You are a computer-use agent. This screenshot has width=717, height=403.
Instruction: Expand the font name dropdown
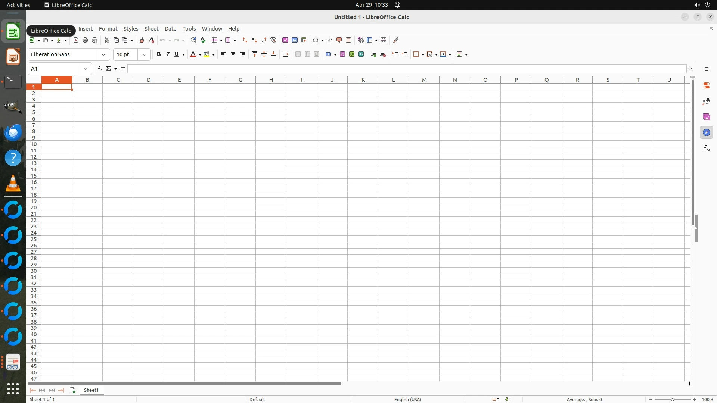pyautogui.click(x=103, y=54)
